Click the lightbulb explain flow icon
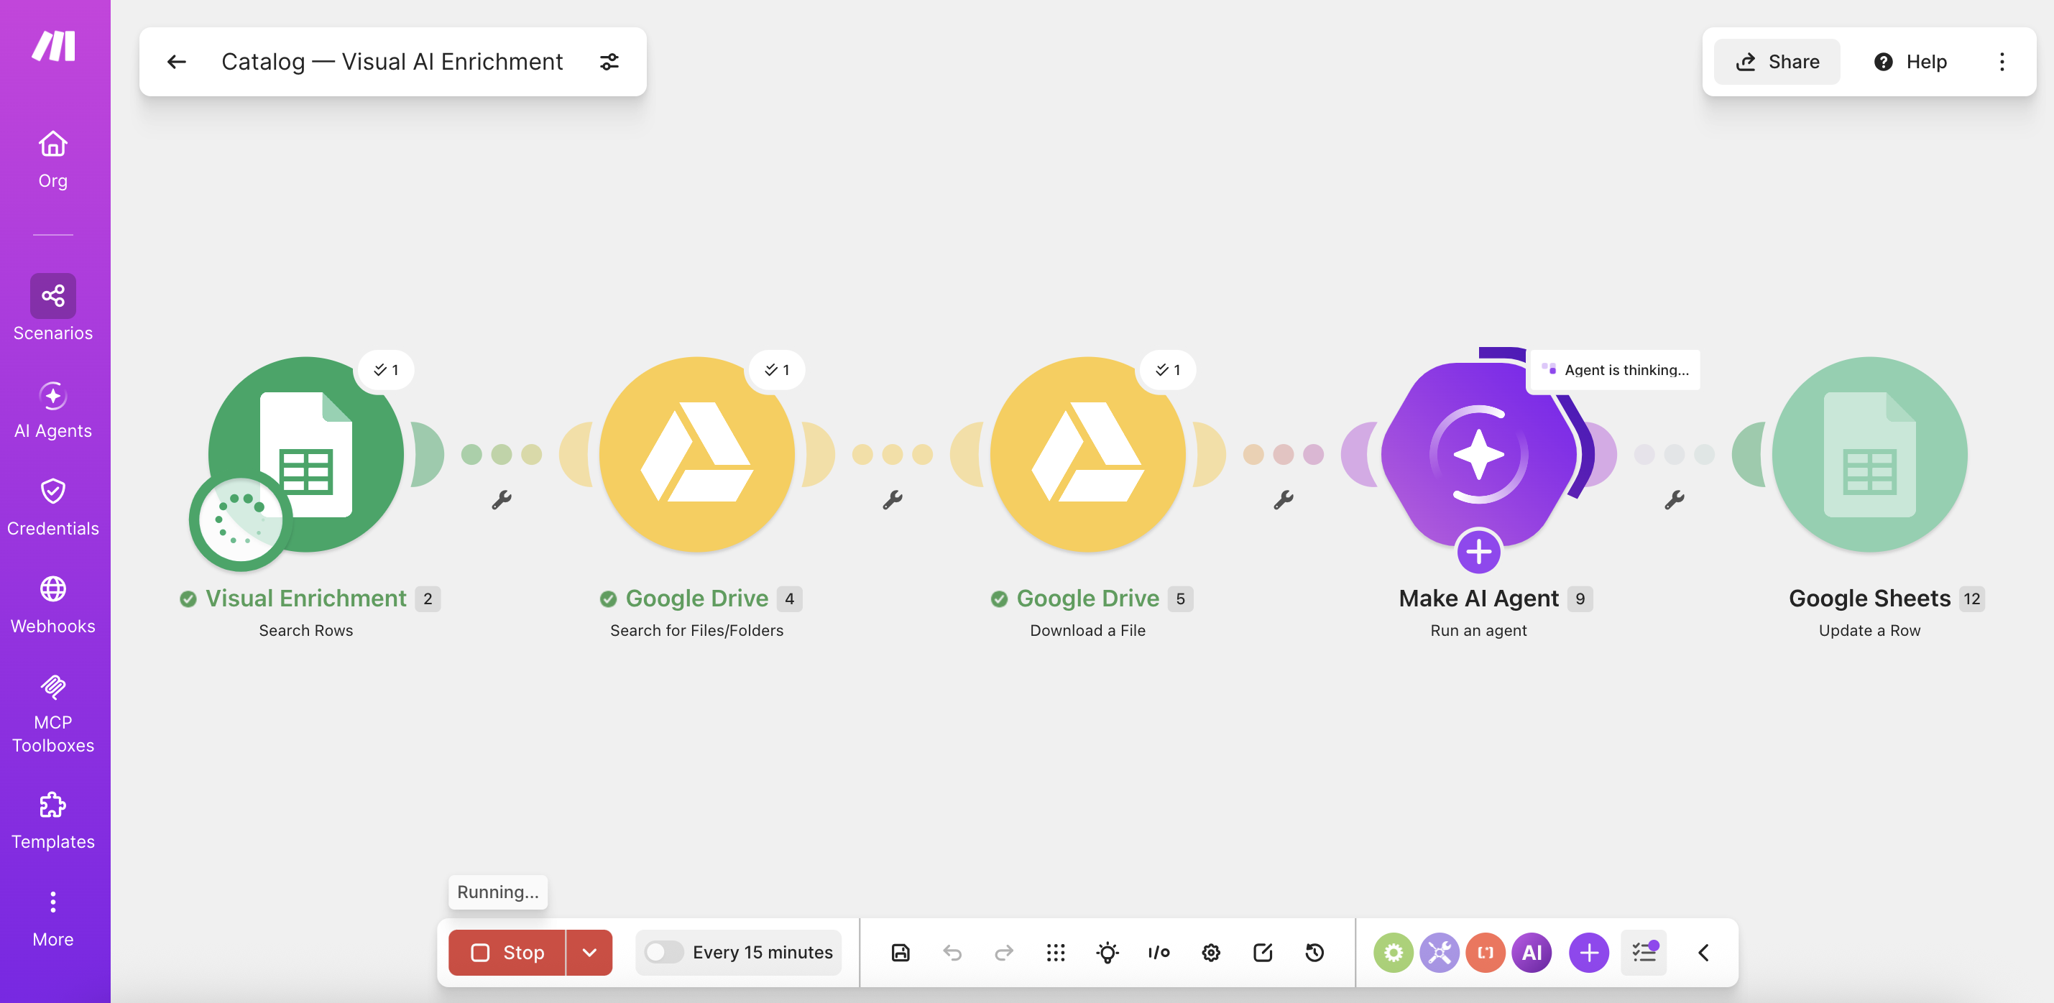This screenshot has width=2054, height=1003. (1107, 952)
